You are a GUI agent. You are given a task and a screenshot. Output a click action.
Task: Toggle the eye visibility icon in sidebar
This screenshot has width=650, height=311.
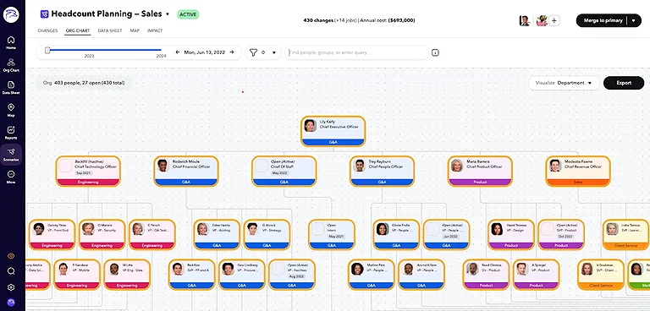11,256
